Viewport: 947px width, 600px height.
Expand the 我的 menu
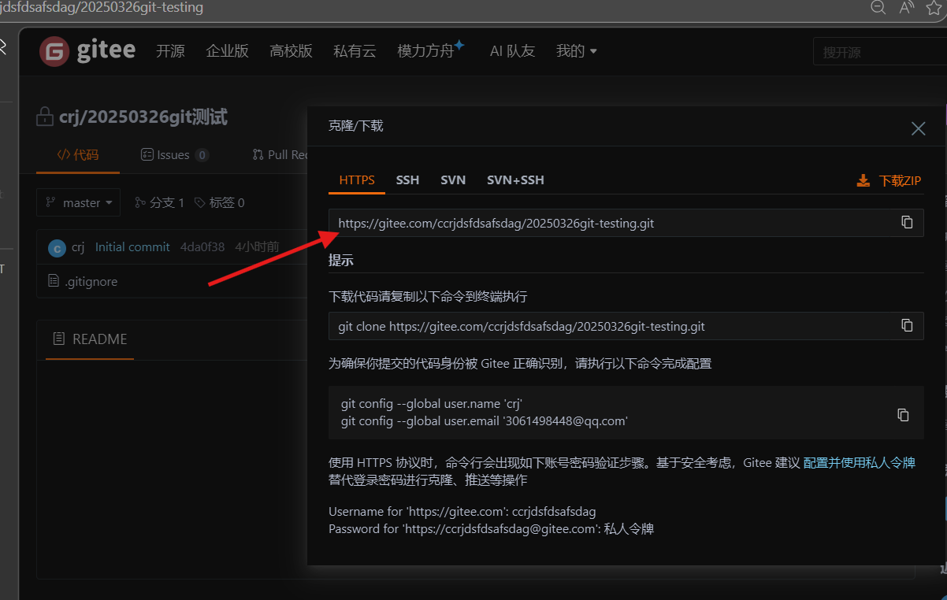pyautogui.click(x=577, y=51)
